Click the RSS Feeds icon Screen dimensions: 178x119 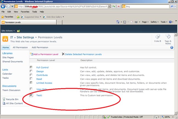tap(125, 22)
